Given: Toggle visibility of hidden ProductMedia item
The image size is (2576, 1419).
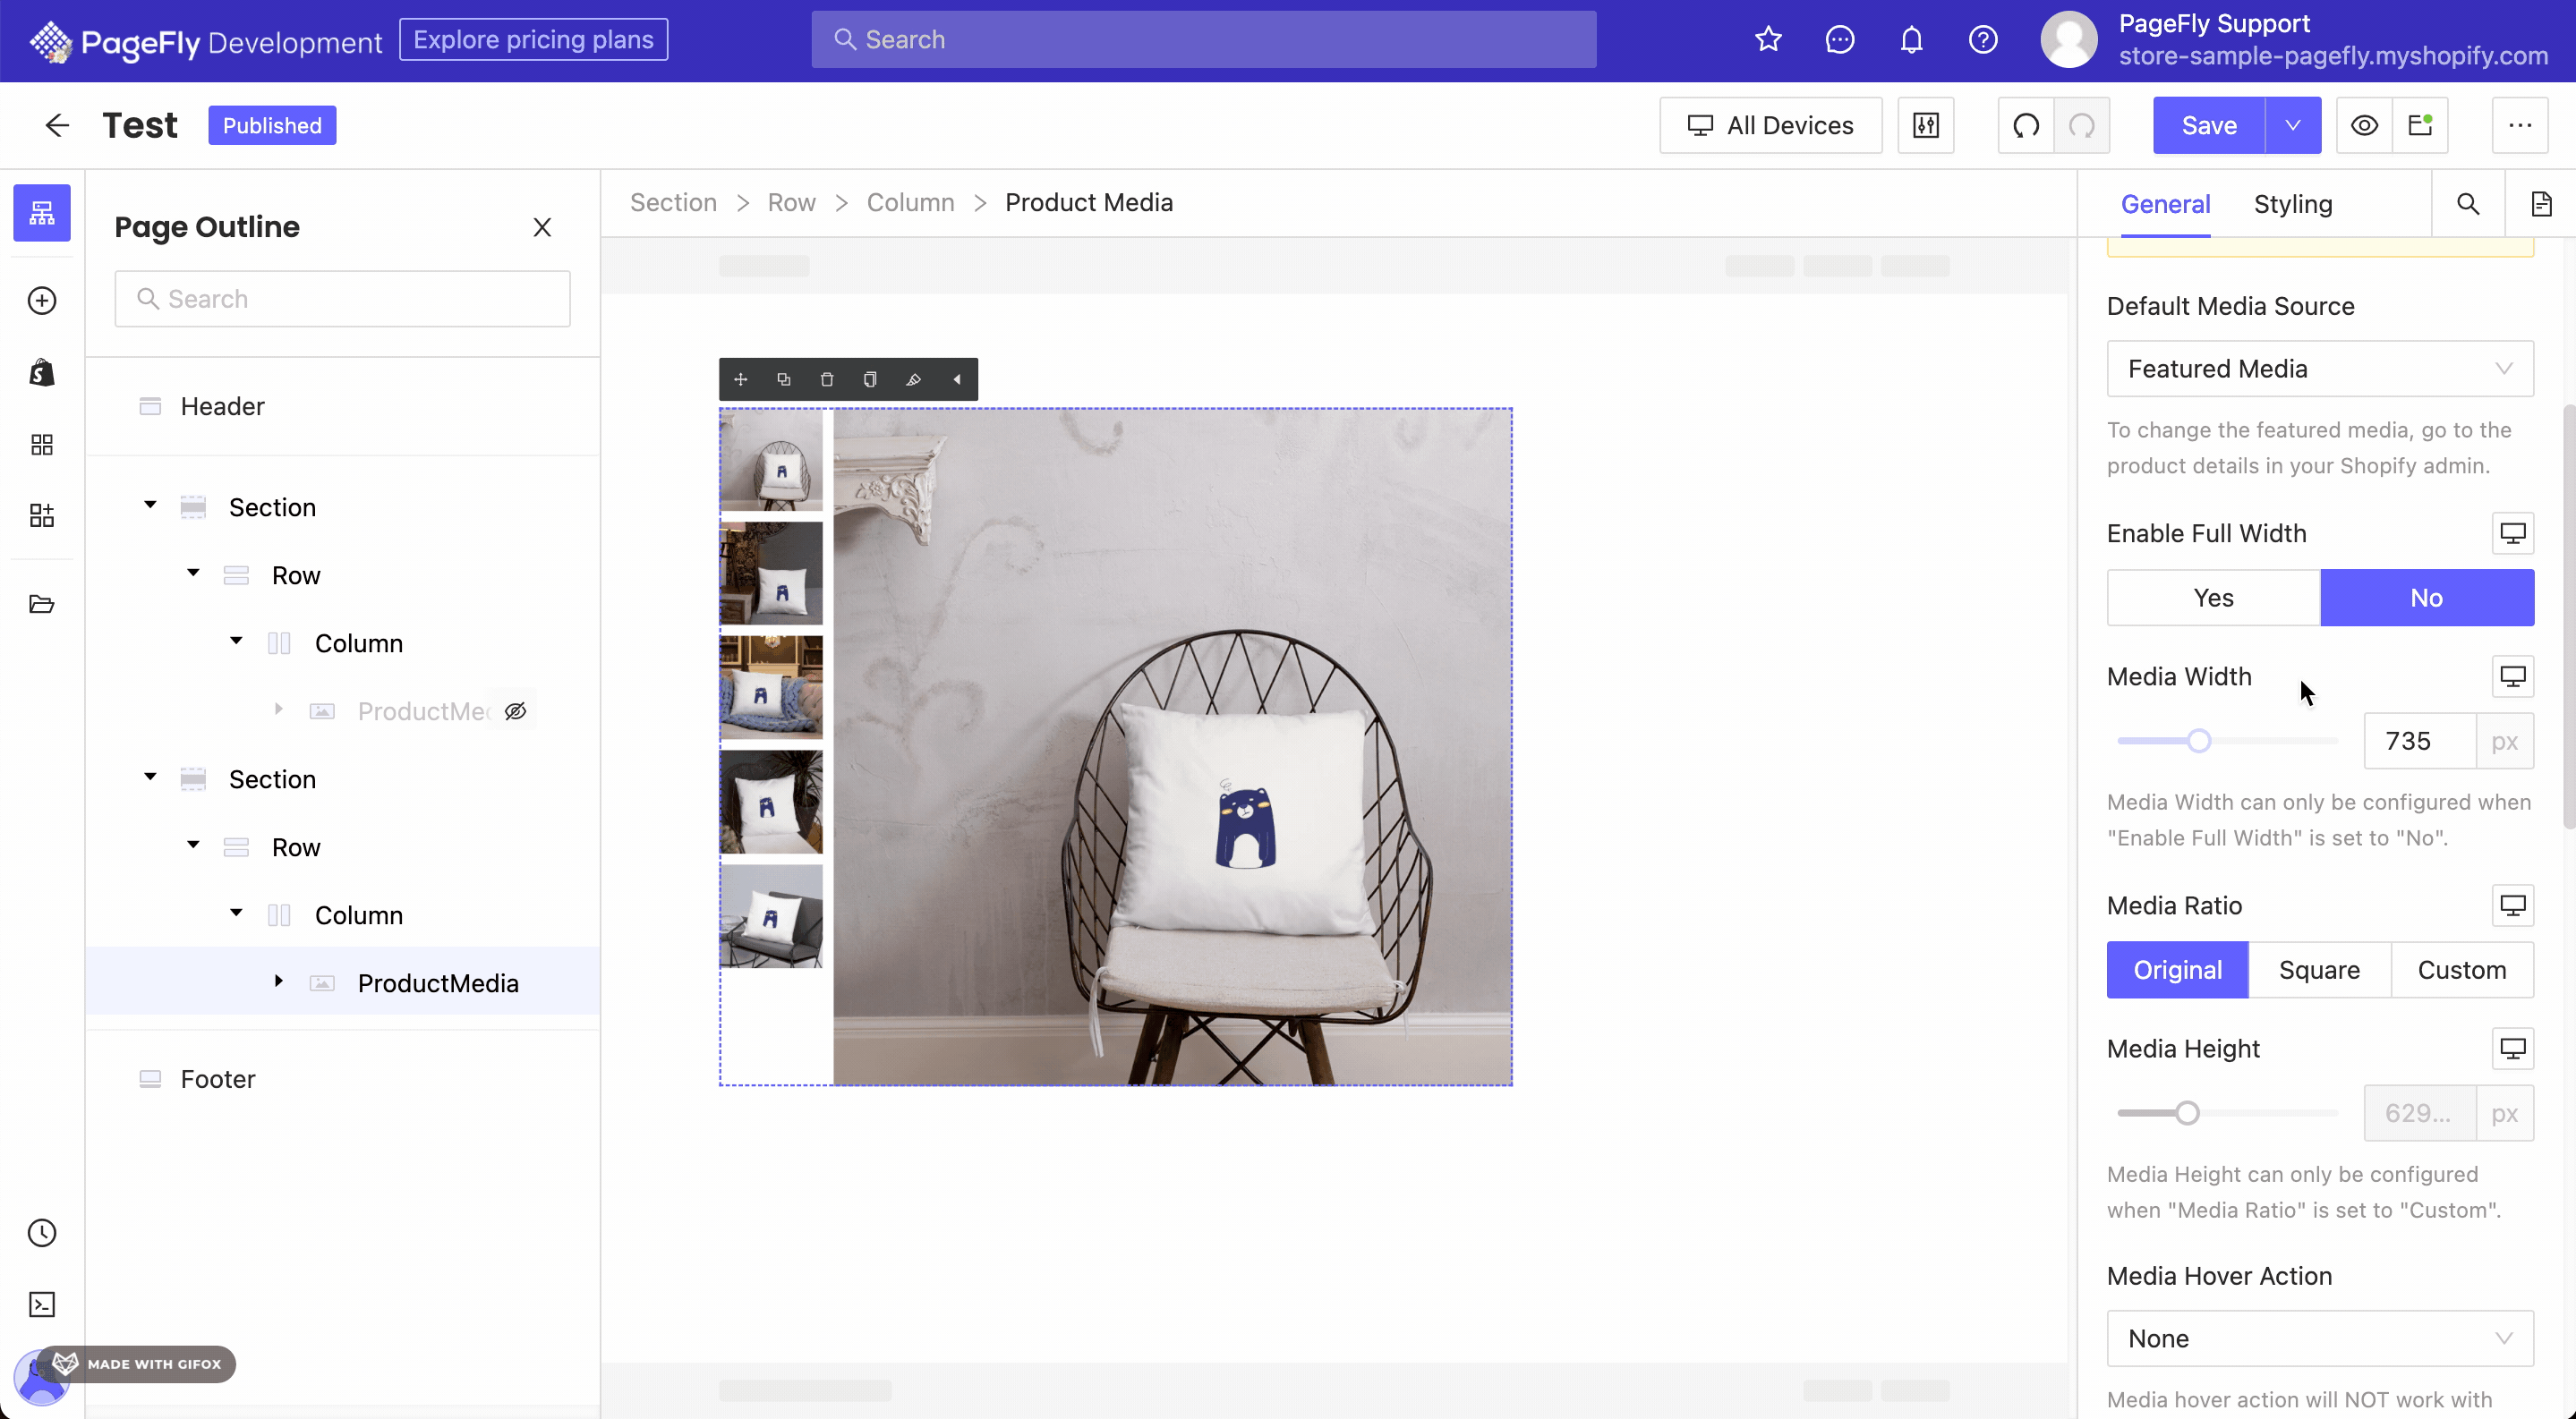Looking at the screenshot, I should [515, 711].
